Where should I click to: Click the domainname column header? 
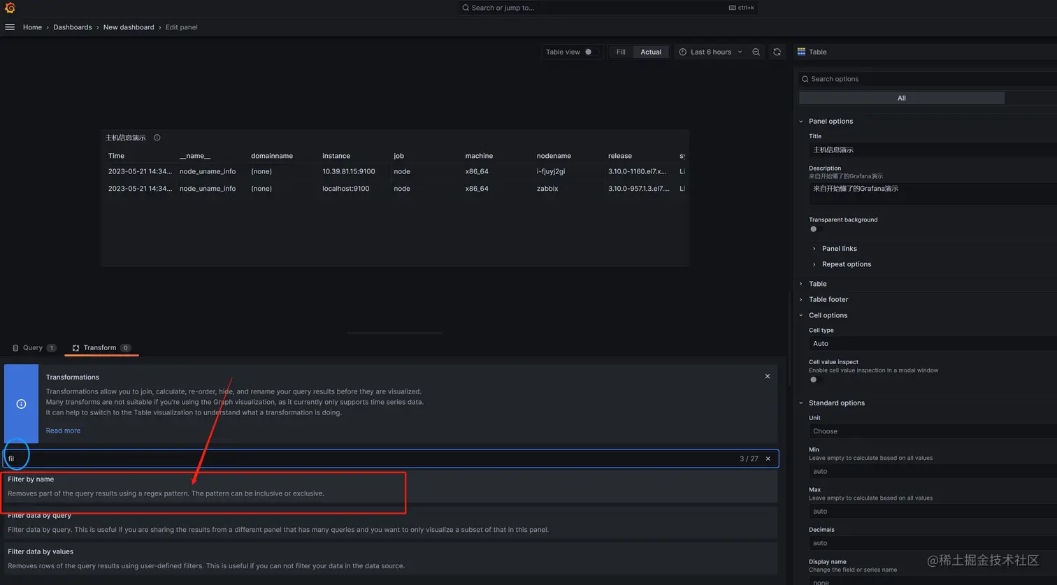(x=272, y=156)
